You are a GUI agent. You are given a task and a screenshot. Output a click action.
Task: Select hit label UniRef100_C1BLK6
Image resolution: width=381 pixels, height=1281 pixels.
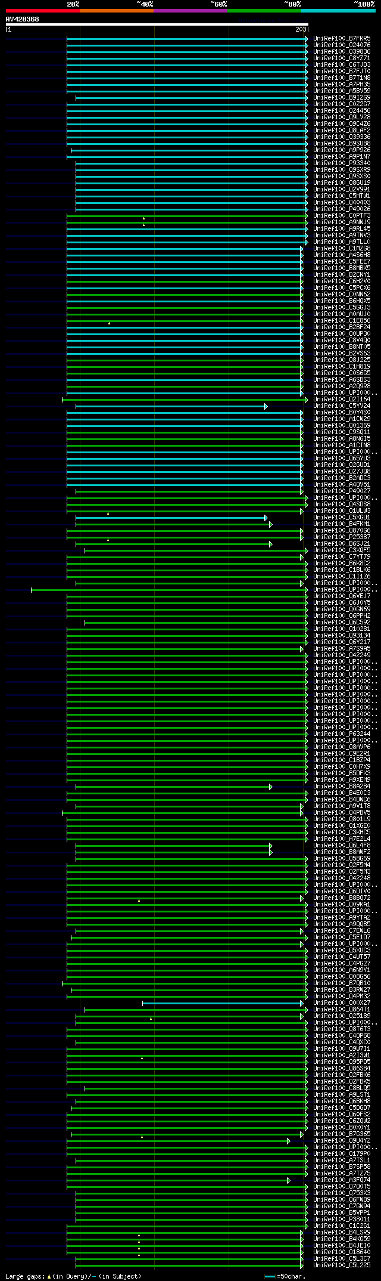342,570
